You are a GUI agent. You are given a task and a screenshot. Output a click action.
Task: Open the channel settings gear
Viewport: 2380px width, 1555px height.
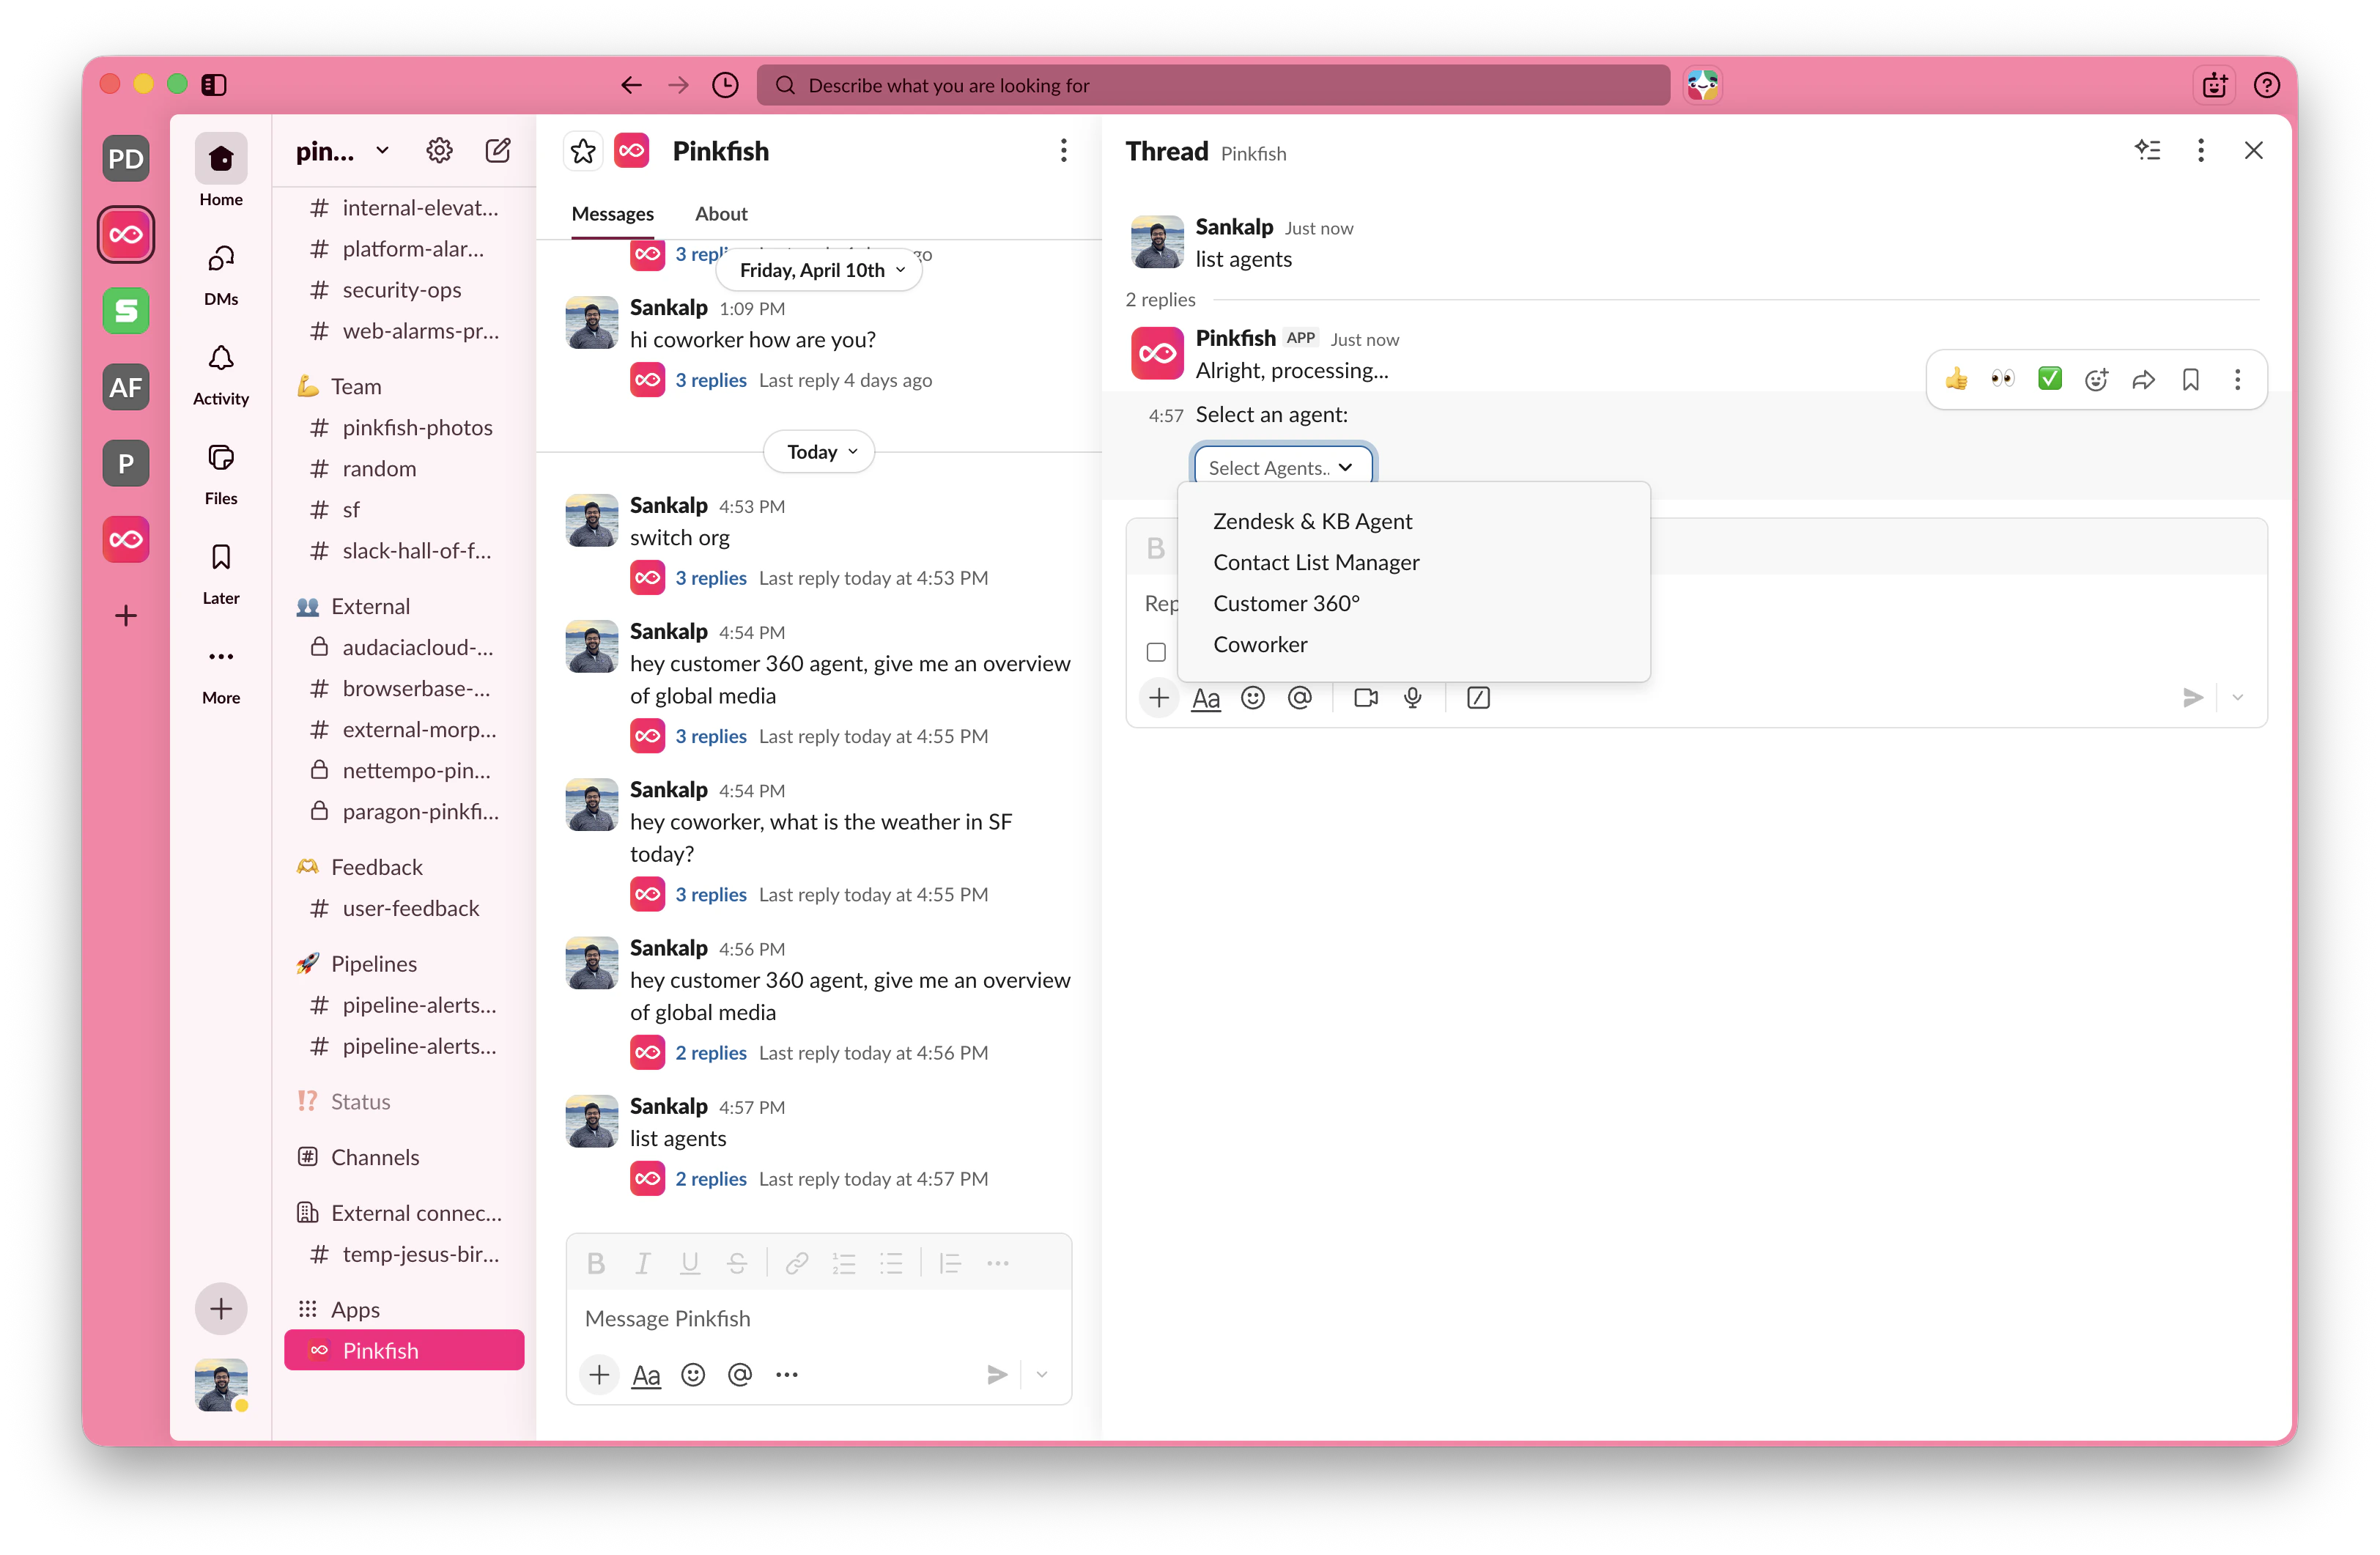(x=439, y=150)
